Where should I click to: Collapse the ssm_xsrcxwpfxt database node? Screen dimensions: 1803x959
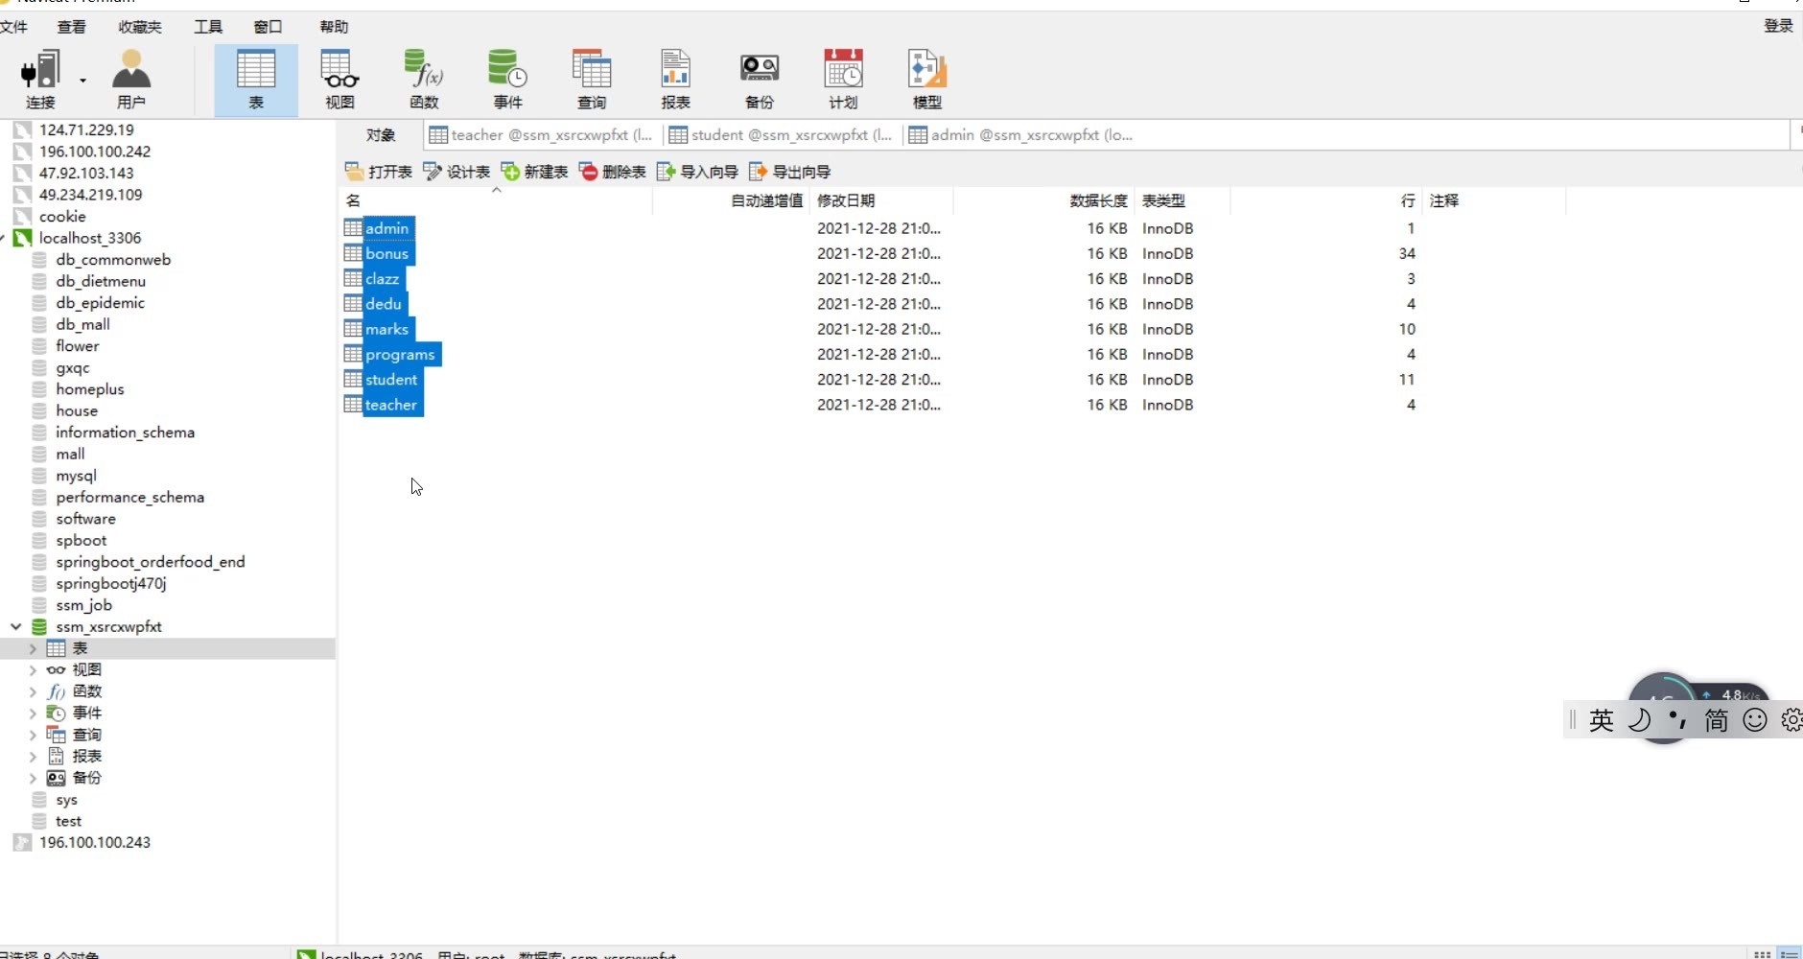(16, 626)
